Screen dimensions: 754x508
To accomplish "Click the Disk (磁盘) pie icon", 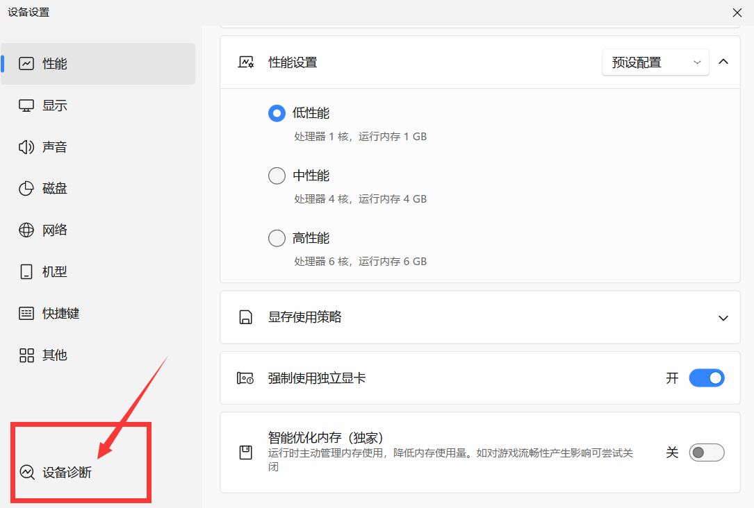I will [26, 189].
